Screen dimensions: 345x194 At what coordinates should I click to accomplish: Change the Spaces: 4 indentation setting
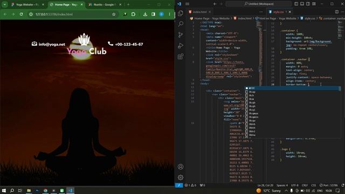coord(282,185)
